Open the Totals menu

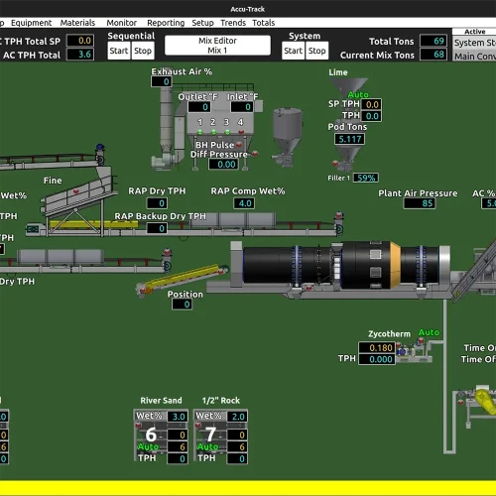coord(264,23)
